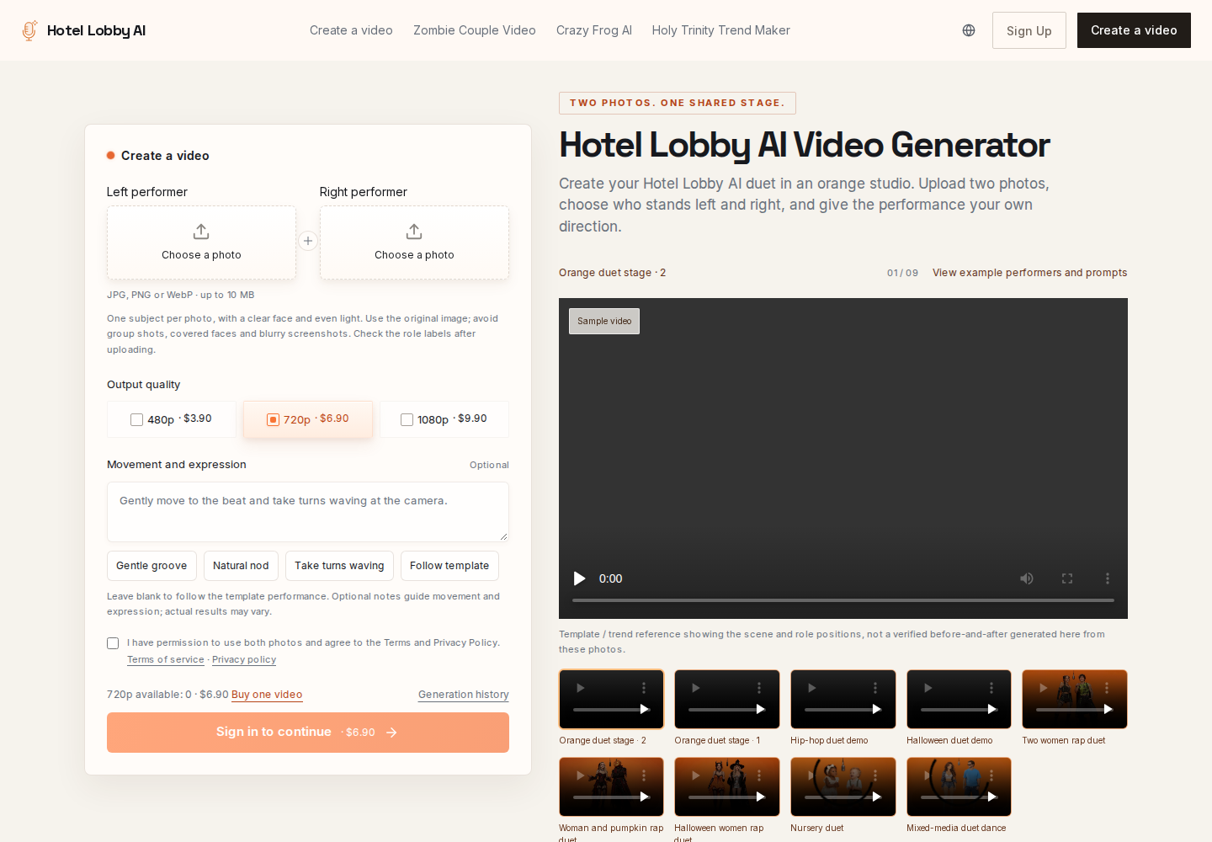Focus the Movement and expression text area
This screenshot has width=1212, height=842.
point(308,512)
